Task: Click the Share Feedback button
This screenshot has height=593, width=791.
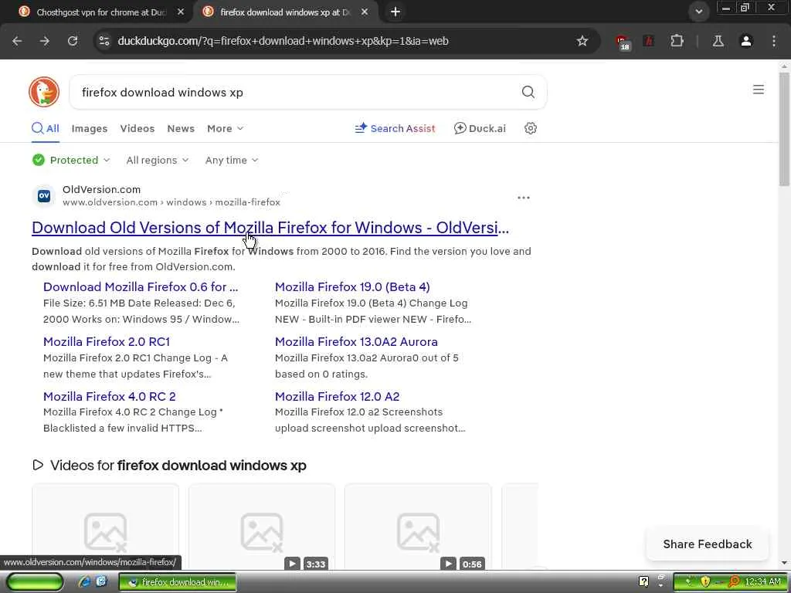Action: pos(708,544)
